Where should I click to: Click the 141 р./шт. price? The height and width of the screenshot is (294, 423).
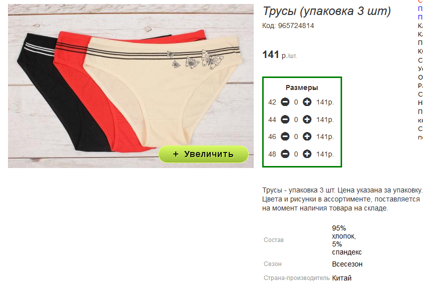point(280,55)
